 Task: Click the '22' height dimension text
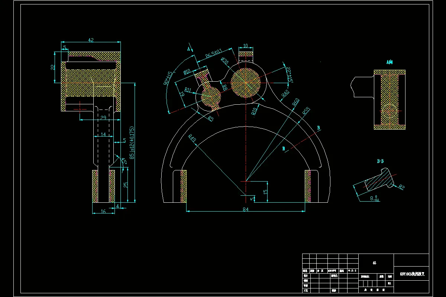[x=53, y=67]
